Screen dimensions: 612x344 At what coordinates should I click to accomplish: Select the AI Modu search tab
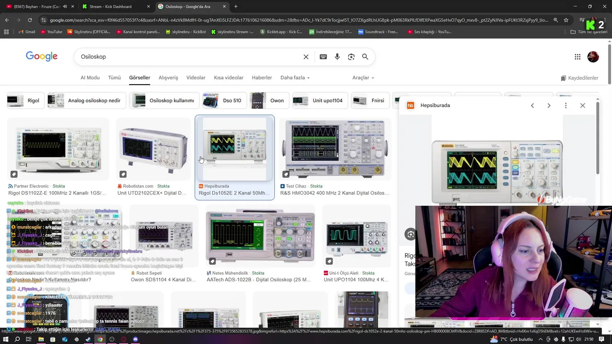tap(90, 77)
